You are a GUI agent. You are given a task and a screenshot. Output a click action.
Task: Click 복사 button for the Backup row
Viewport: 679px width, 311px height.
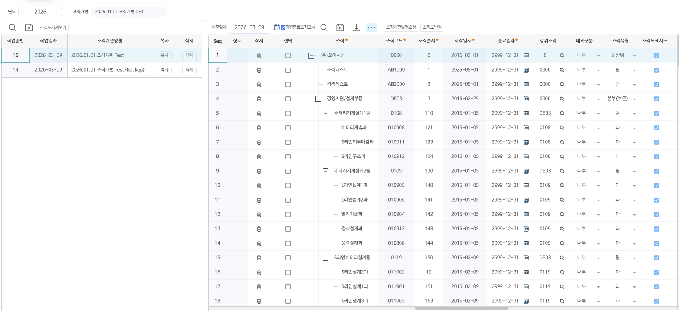tap(164, 70)
